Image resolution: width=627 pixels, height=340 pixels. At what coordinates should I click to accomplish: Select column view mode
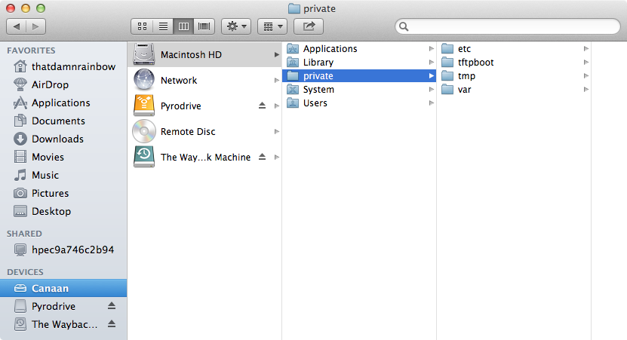pos(183,26)
